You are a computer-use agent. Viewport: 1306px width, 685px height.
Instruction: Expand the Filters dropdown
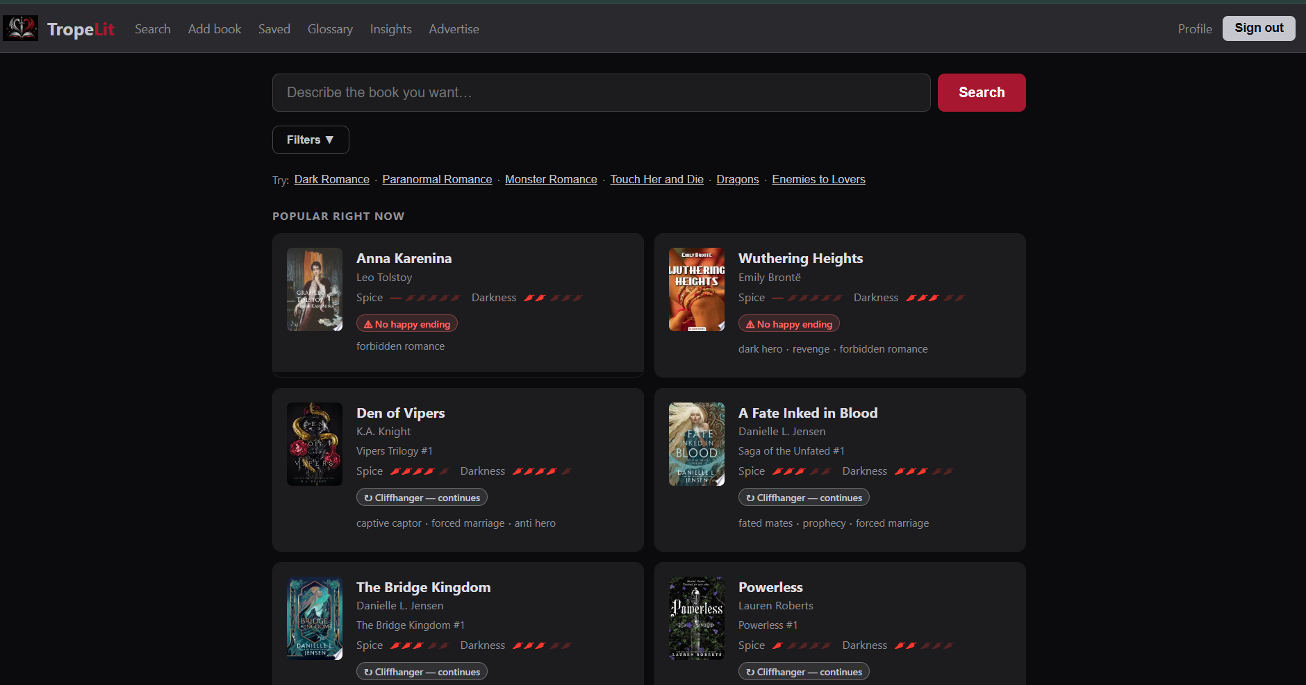tap(311, 139)
